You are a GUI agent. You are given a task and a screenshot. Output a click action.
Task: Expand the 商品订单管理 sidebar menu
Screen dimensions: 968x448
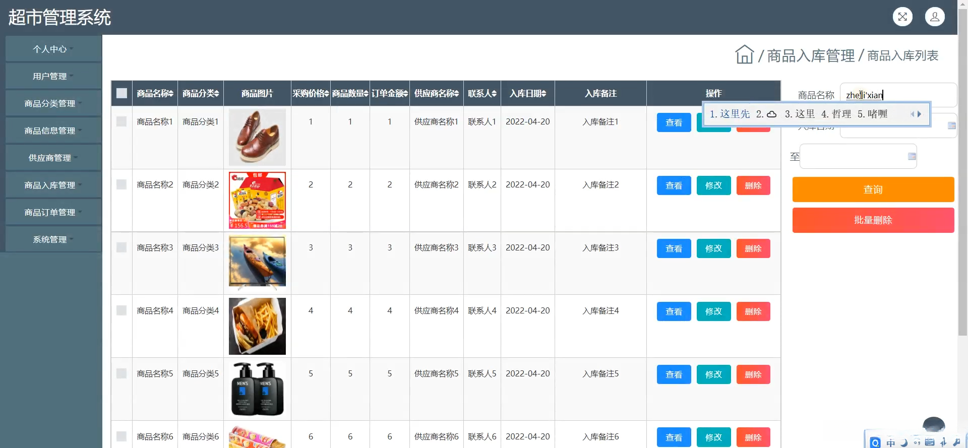[x=53, y=212]
